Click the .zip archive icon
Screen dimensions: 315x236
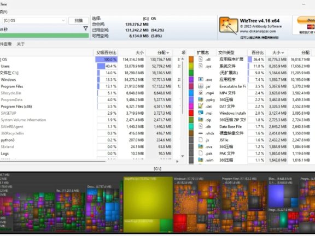tap(201, 120)
